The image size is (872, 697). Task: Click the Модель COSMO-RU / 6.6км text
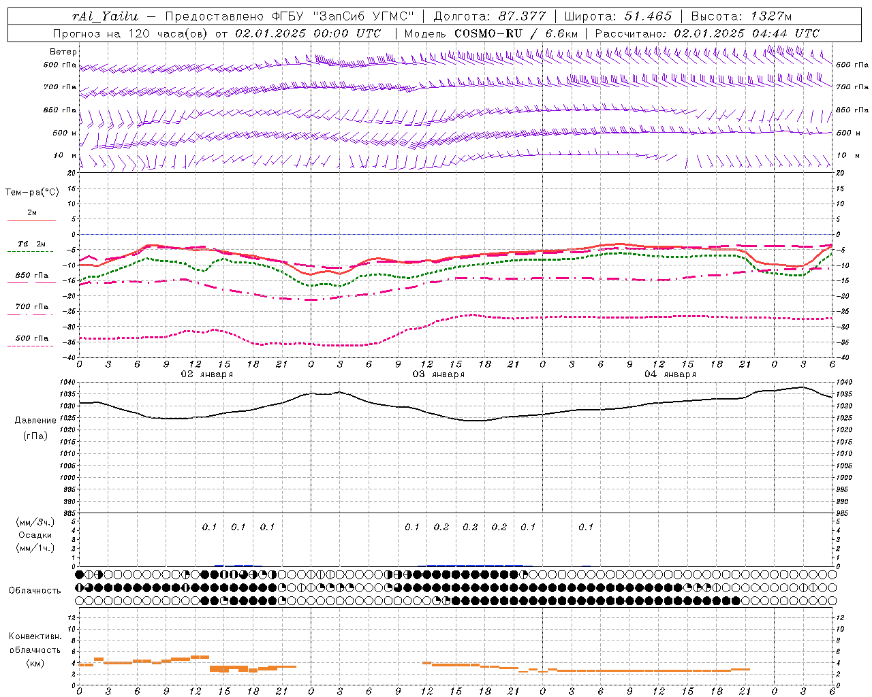[490, 33]
